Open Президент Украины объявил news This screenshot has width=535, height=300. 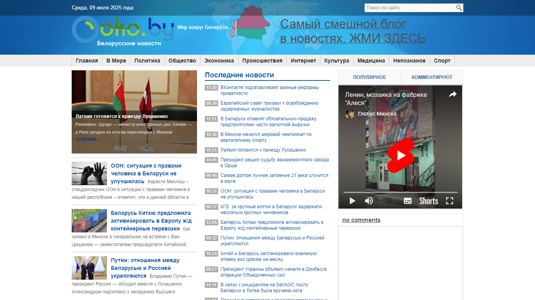(x=273, y=272)
